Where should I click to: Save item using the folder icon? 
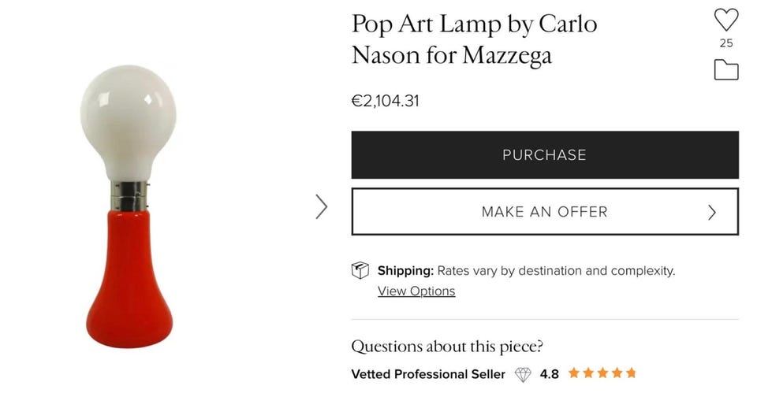coord(726,70)
